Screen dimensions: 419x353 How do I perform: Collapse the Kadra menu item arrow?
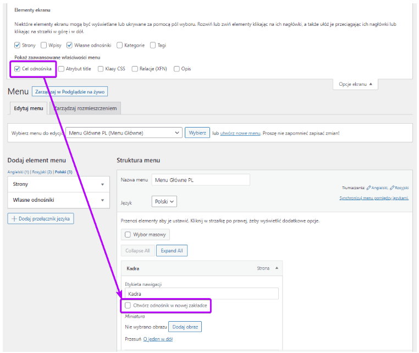point(277,268)
